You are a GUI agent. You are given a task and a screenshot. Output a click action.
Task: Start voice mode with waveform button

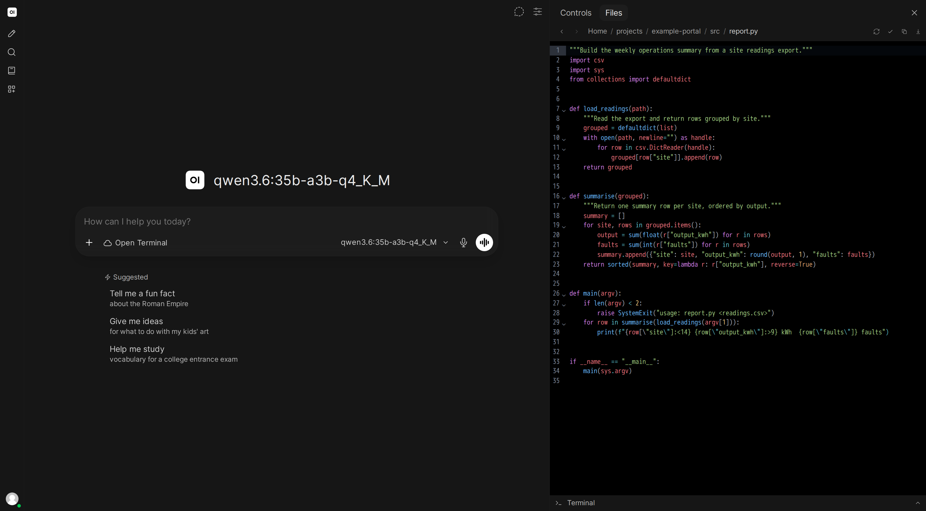coord(484,242)
